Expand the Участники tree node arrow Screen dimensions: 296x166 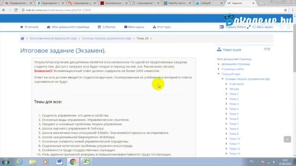pos(226,84)
